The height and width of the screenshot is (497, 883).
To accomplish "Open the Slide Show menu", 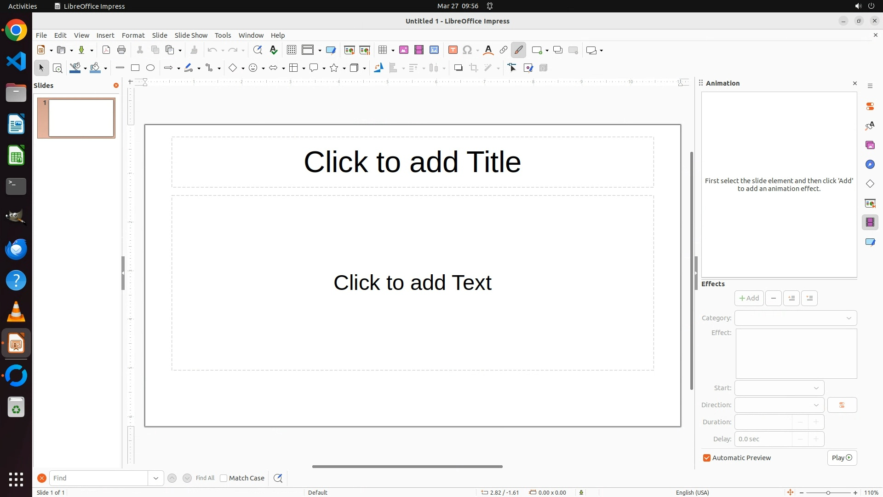I will (191, 35).
